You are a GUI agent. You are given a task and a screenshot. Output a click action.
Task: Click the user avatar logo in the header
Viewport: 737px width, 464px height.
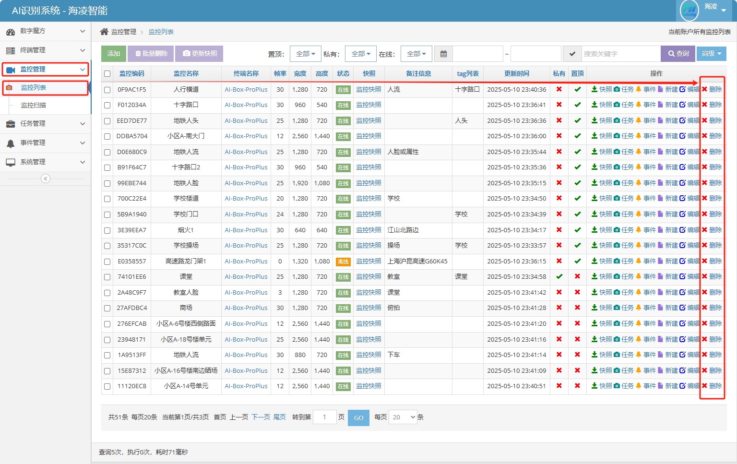pos(690,10)
